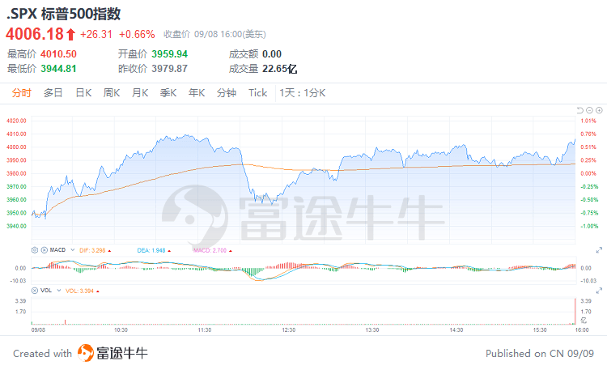Select the 分钟 chart tab
607x370 pixels.
(x=227, y=93)
